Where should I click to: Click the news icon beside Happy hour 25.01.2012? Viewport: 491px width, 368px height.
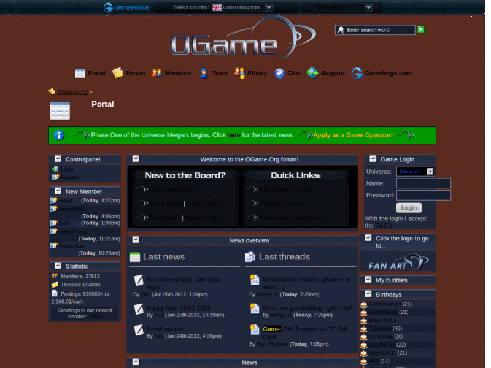(139, 309)
